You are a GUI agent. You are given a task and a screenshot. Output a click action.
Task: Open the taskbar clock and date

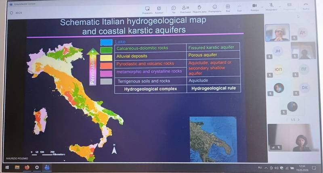click(302, 168)
